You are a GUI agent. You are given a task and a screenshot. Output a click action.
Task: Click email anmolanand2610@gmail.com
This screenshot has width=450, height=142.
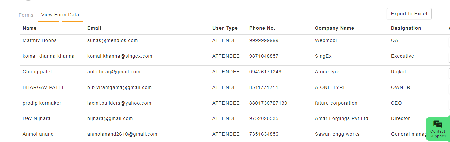(x=122, y=134)
